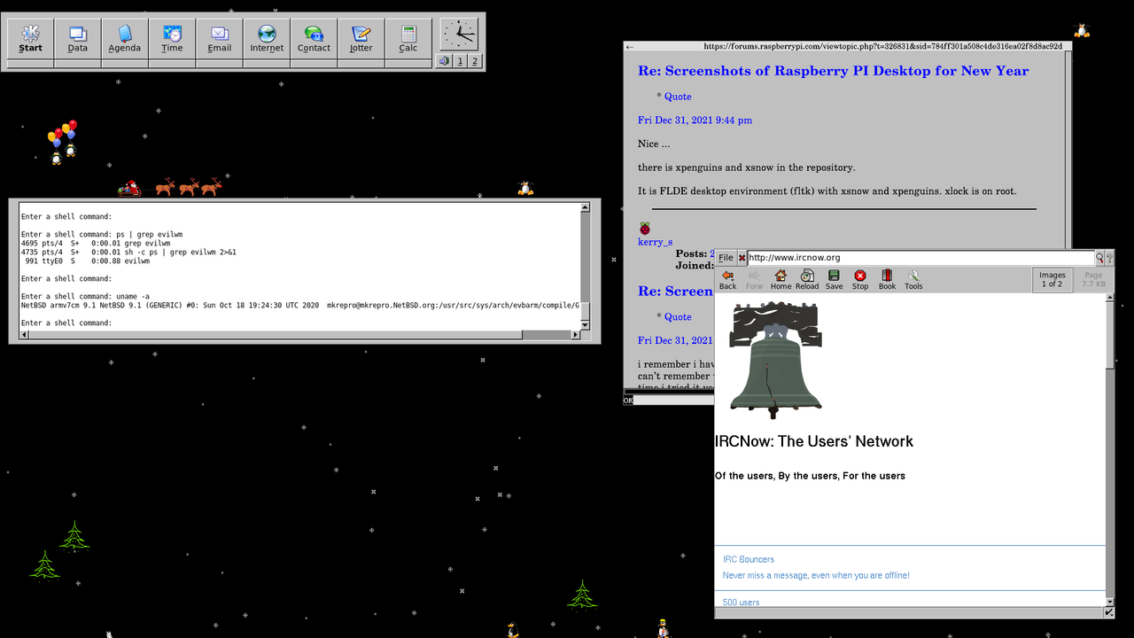Click the Save page icon
This screenshot has width=1134, height=638.
point(834,280)
